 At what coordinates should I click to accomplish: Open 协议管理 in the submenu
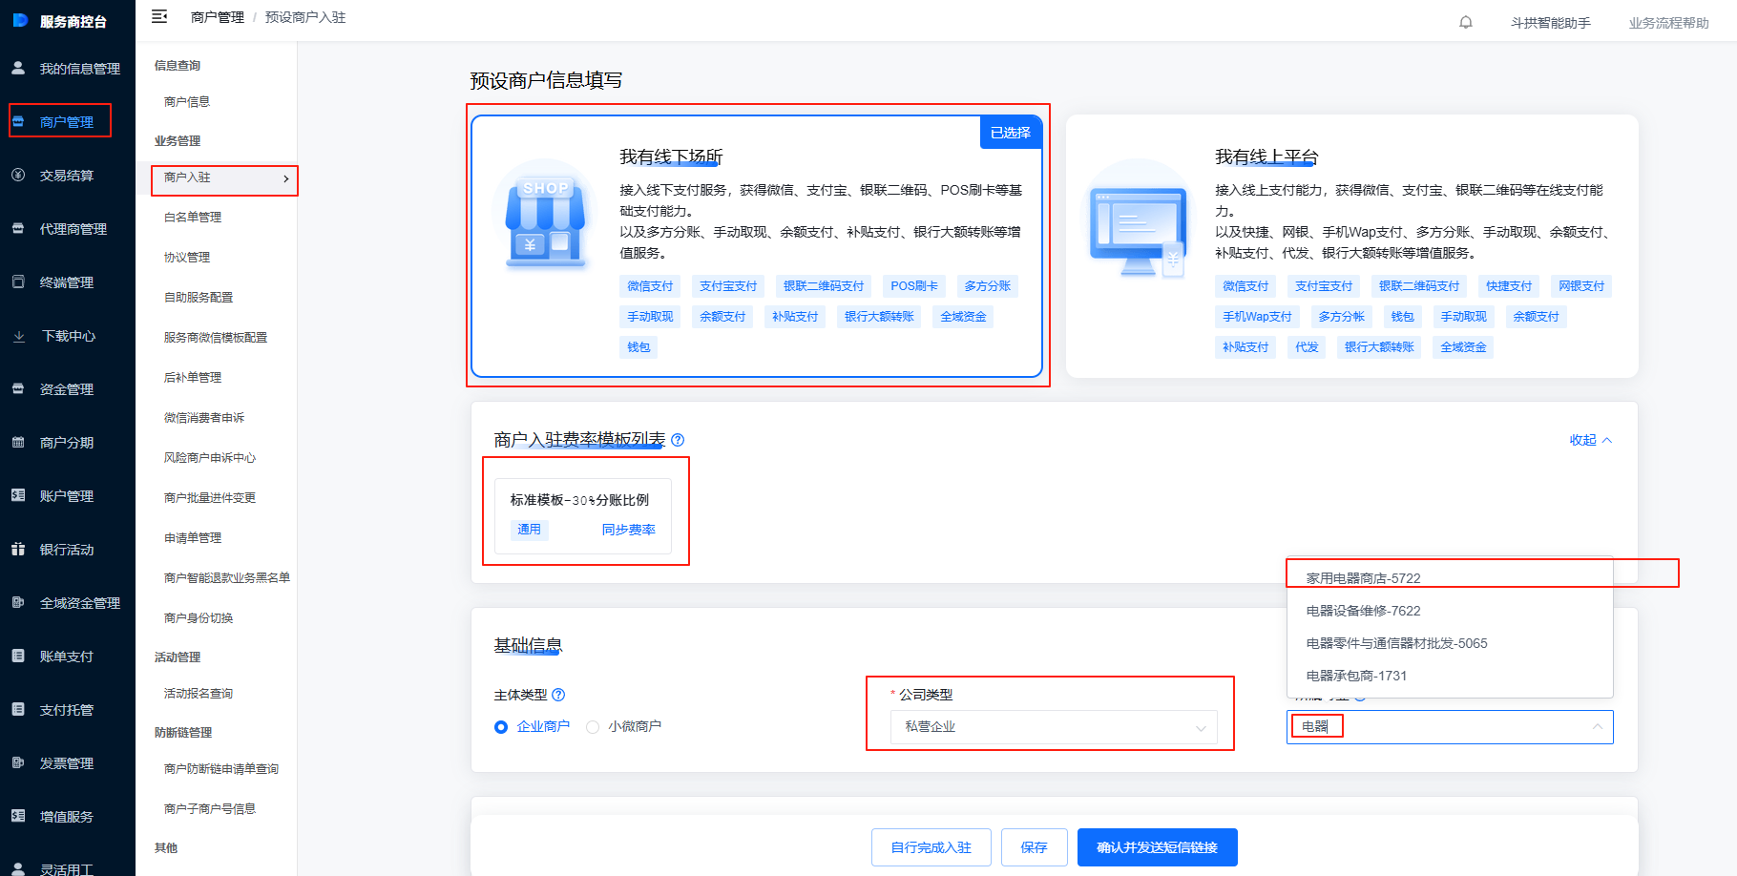pyautogui.click(x=187, y=257)
